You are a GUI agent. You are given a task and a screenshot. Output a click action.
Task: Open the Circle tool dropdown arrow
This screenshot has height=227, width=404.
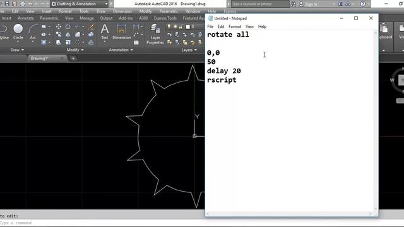[18, 42]
